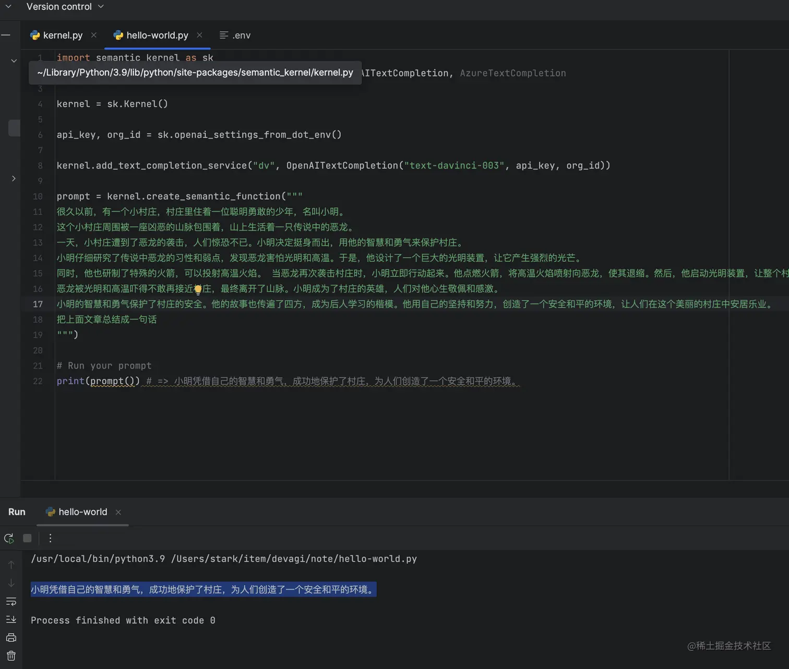Click the Up occurrence arrow in console toolbar
Viewport: 789px width, 669px height.
click(11, 564)
